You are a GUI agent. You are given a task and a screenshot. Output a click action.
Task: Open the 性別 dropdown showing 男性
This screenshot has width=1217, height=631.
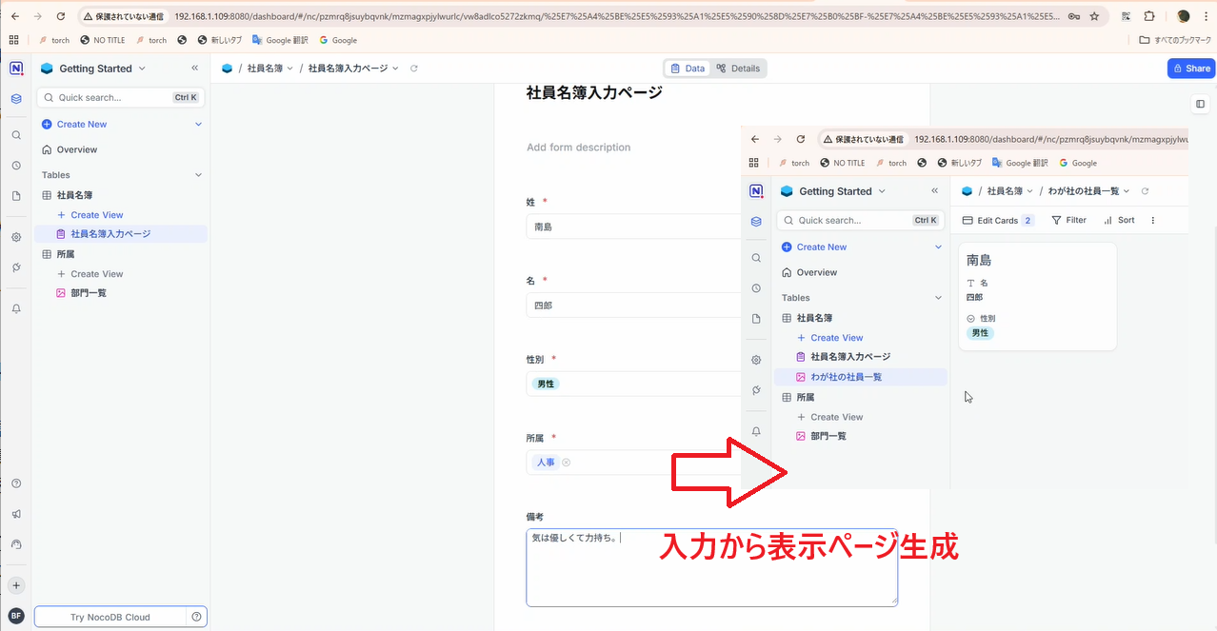[x=628, y=384]
